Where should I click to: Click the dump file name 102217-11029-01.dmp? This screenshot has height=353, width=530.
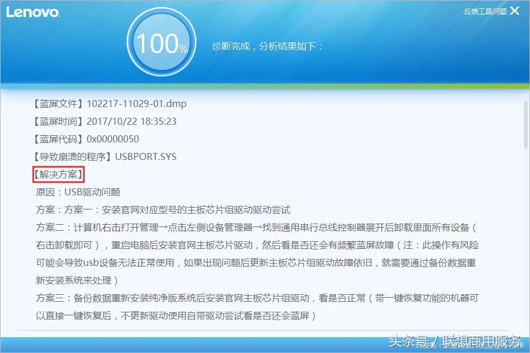tap(137, 104)
